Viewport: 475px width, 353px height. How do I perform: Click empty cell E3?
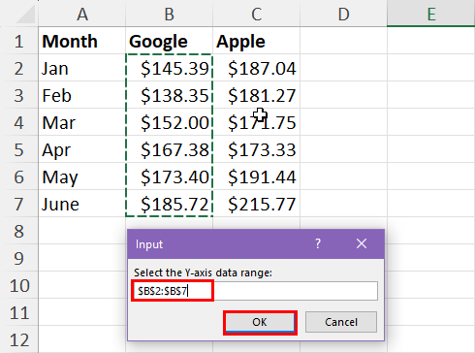coord(431,95)
